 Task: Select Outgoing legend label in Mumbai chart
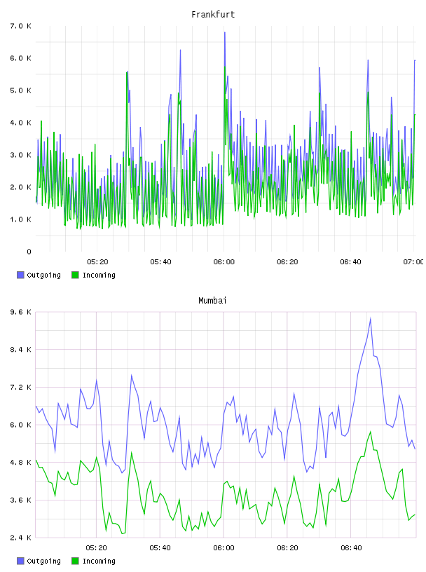(43, 561)
